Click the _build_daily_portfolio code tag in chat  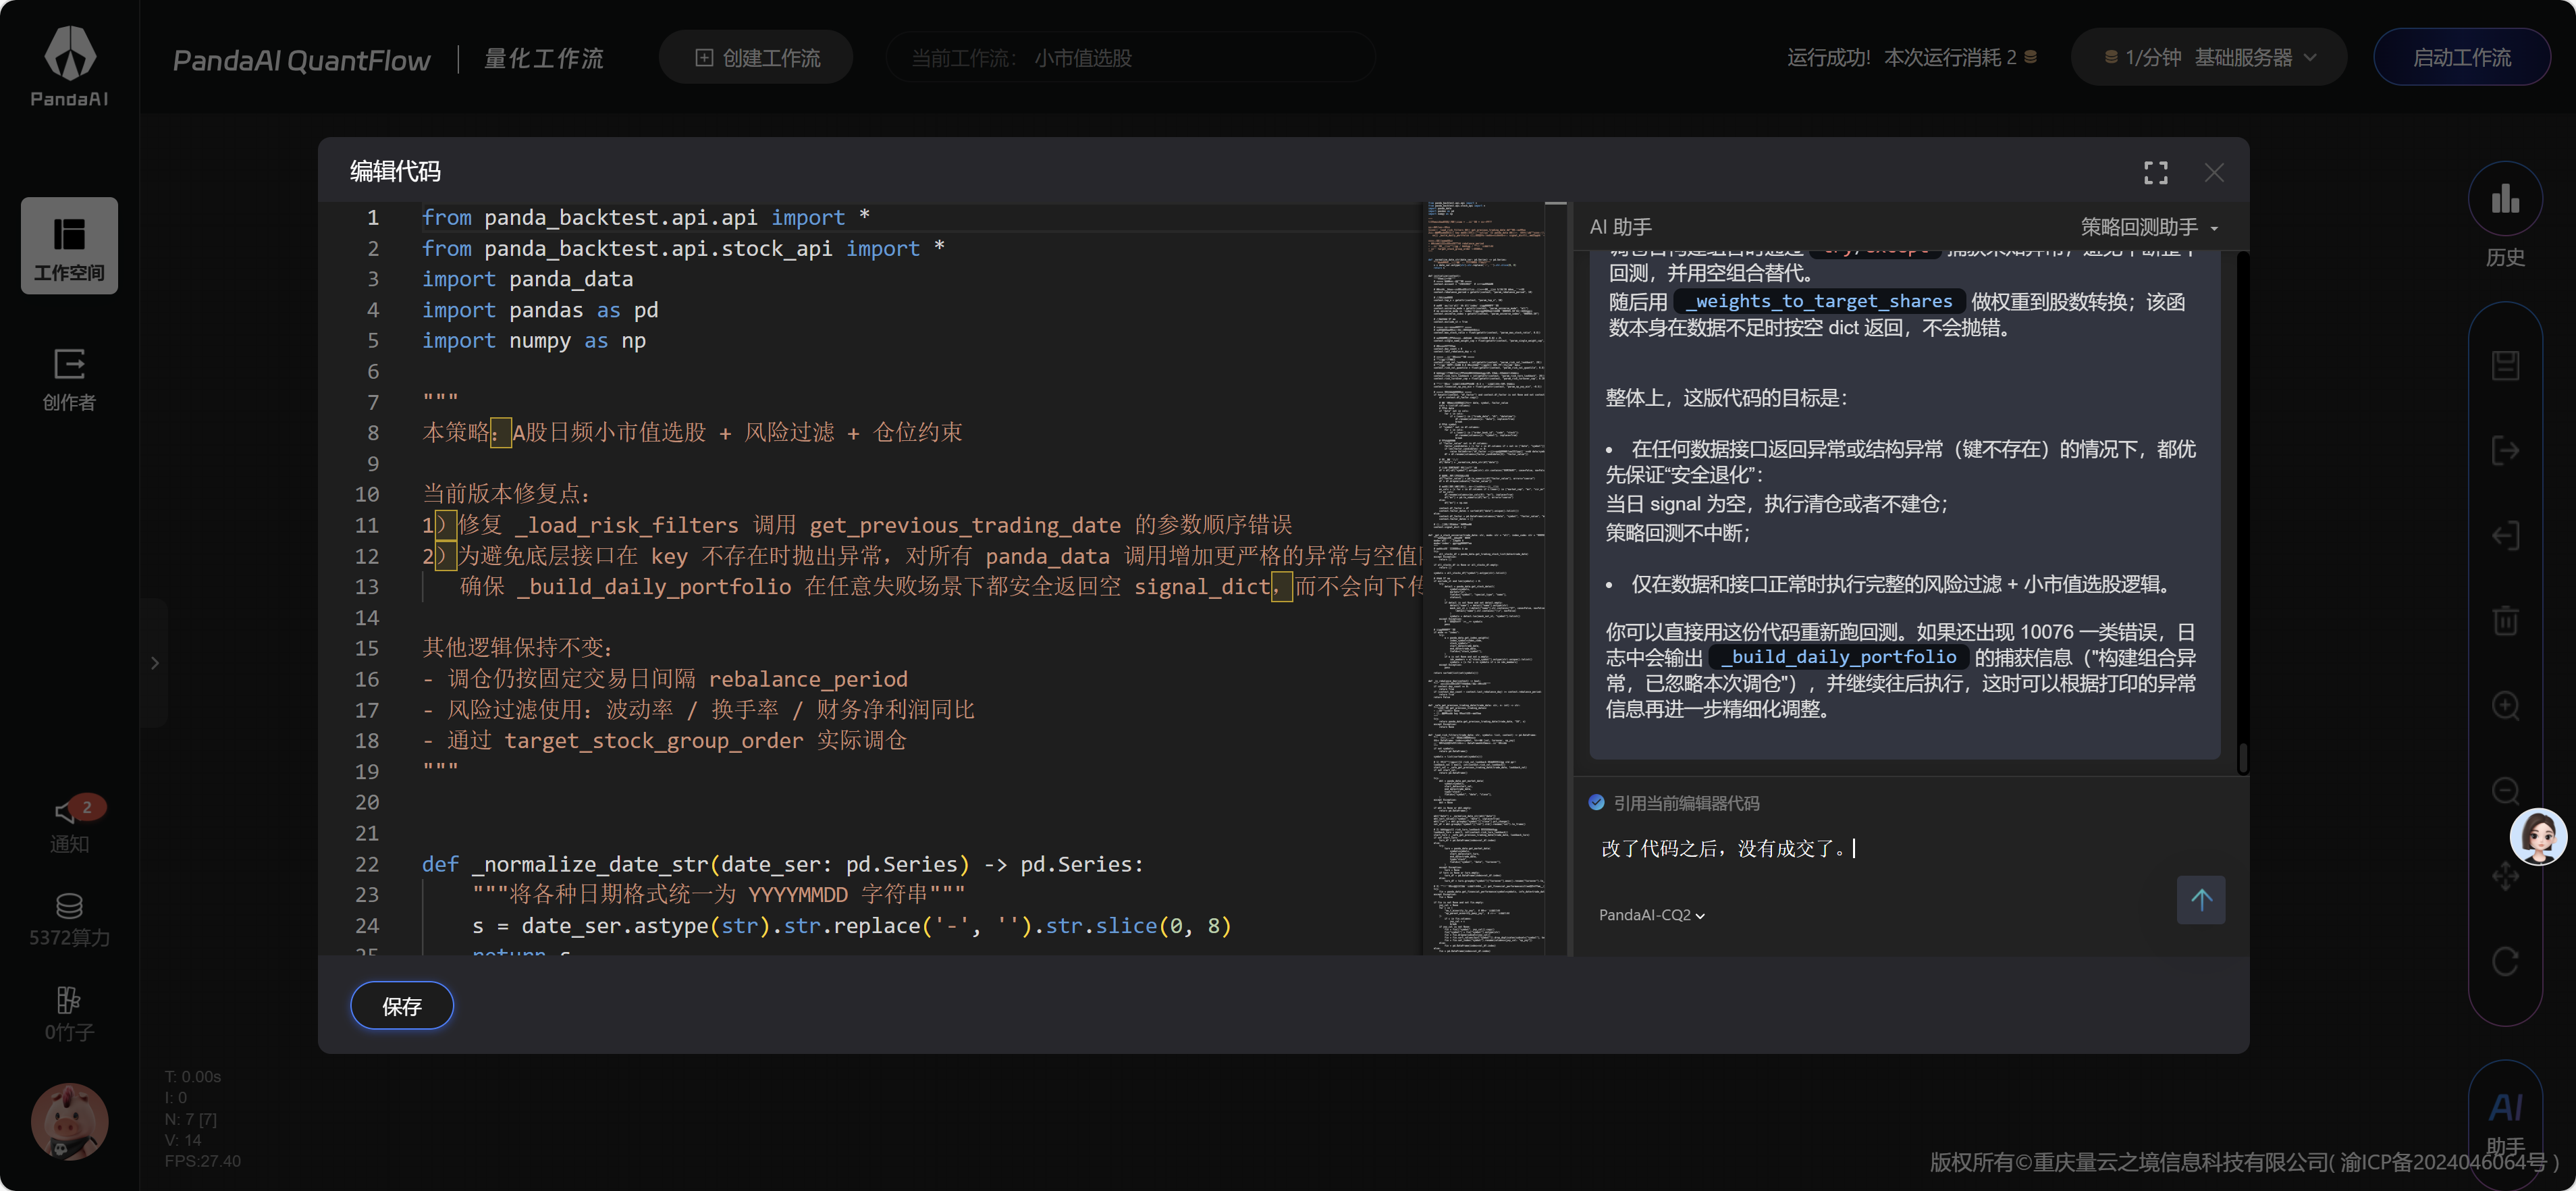click(x=1838, y=657)
